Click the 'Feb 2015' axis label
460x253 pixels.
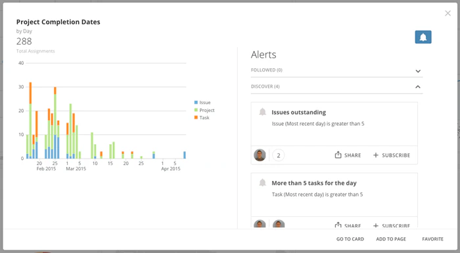click(x=46, y=168)
